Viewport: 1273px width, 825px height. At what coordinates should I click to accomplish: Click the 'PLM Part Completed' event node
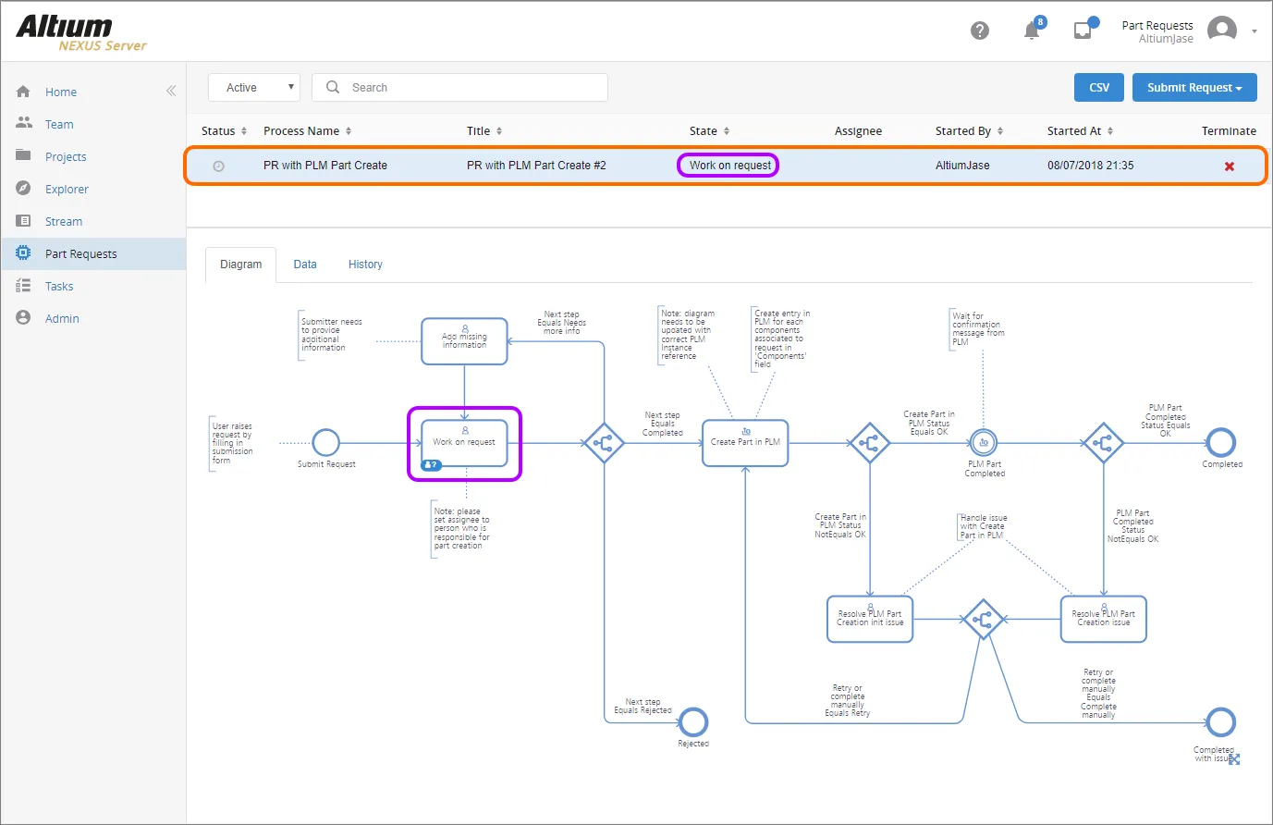[x=984, y=443]
